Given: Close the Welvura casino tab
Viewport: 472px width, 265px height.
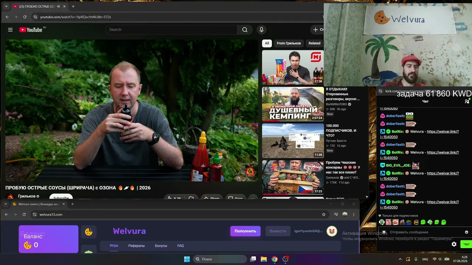Looking at the screenshot, I should 63,204.
